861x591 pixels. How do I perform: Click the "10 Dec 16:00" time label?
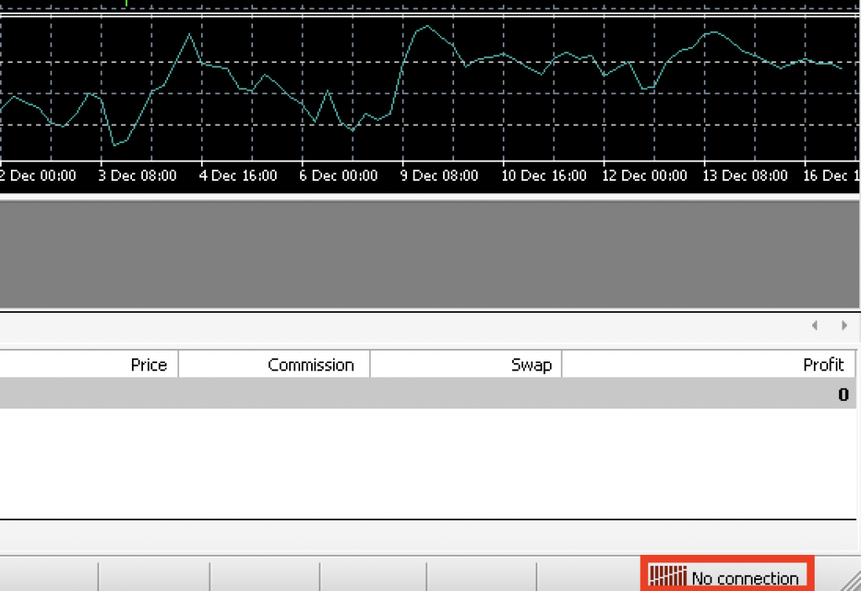(x=544, y=176)
